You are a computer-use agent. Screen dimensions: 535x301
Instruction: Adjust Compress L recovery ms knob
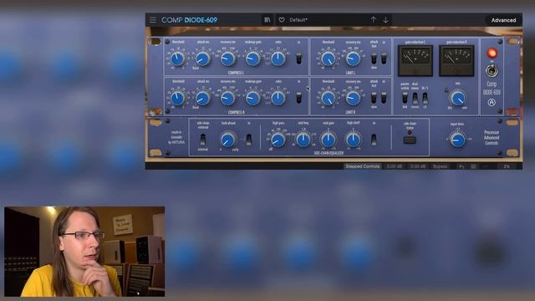tap(227, 59)
